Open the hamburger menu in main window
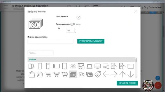The height and width of the screenshot is (92, 165). coord(6,7)
